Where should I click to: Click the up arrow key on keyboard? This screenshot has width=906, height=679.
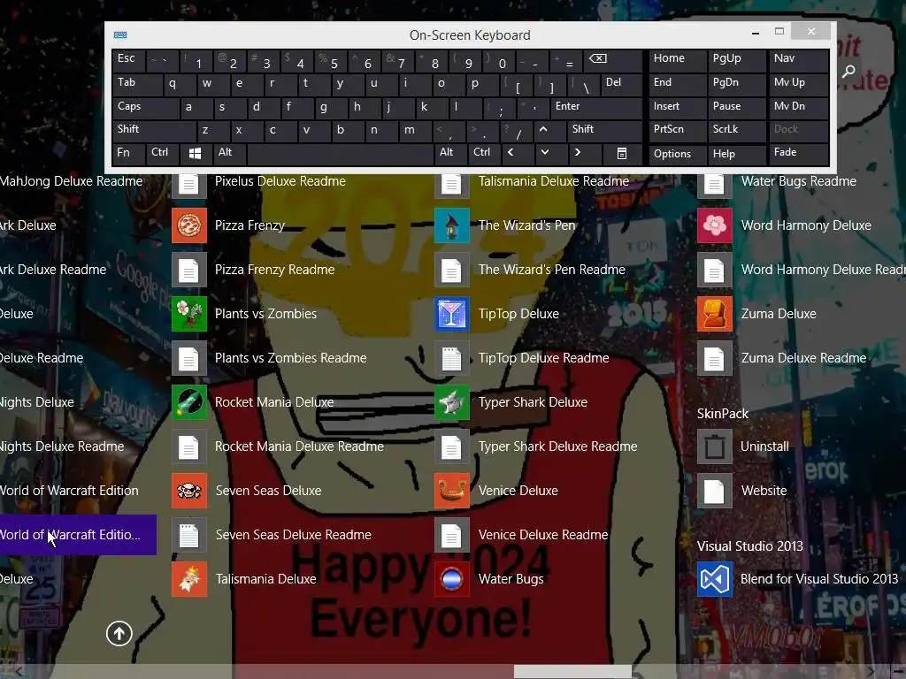(x=550, y=131)
